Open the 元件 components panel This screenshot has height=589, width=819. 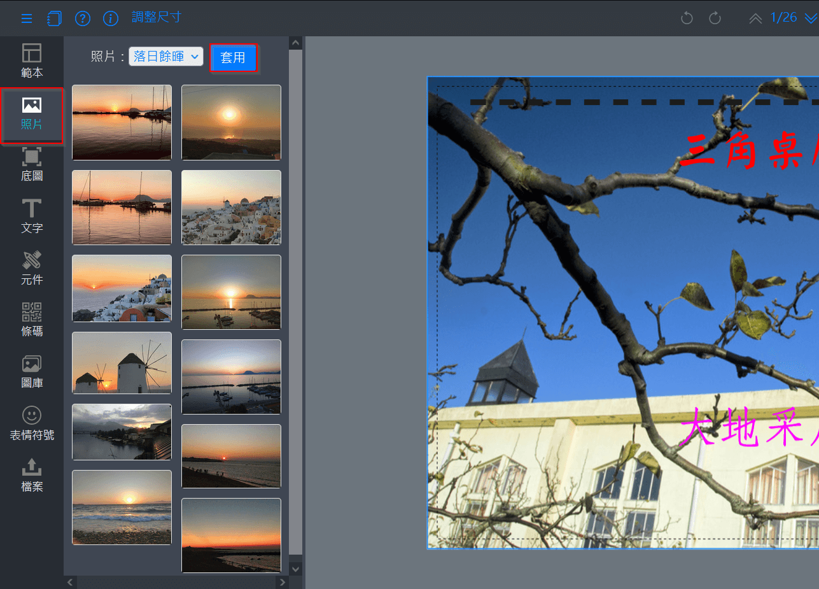click(32, 268)
